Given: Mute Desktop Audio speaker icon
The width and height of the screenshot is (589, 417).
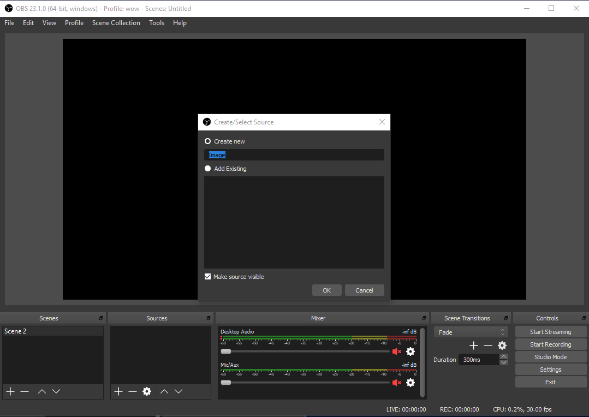Looking at the screenshot, I should point(397,352).
